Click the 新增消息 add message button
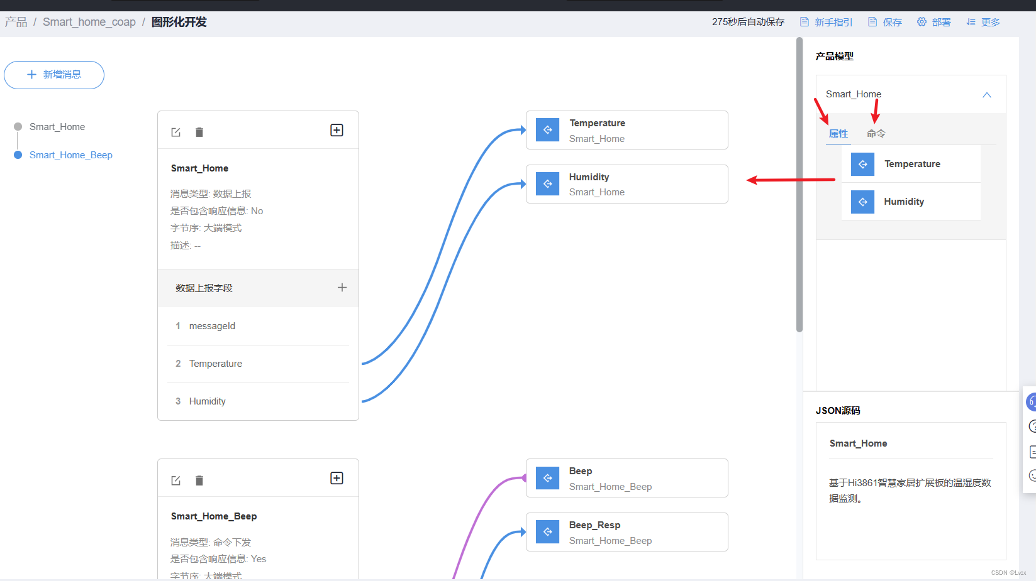Viewport: 1036px width, 581px height. click(54, 75)
